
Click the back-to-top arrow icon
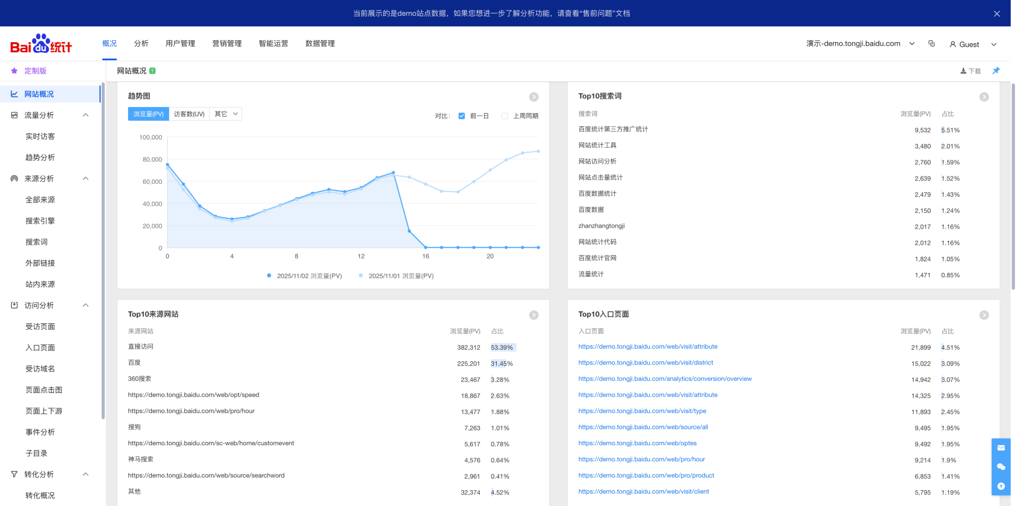[1001, 486]
